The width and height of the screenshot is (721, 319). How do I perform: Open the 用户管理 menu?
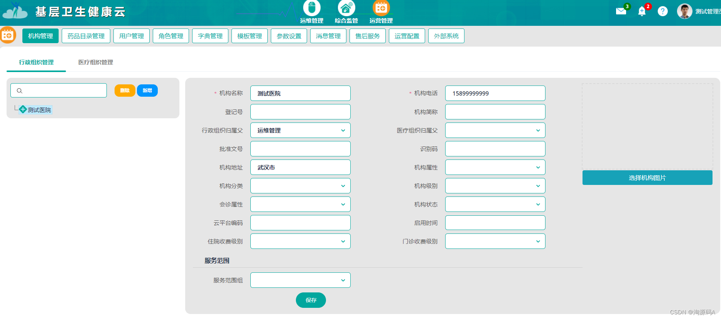click(x=132, y=36)
